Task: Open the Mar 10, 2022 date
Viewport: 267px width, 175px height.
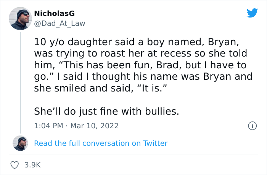Action: click(95, 126)
